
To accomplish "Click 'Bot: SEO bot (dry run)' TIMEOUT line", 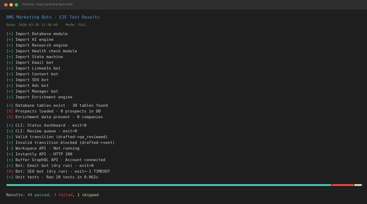I will click(58, 171).
